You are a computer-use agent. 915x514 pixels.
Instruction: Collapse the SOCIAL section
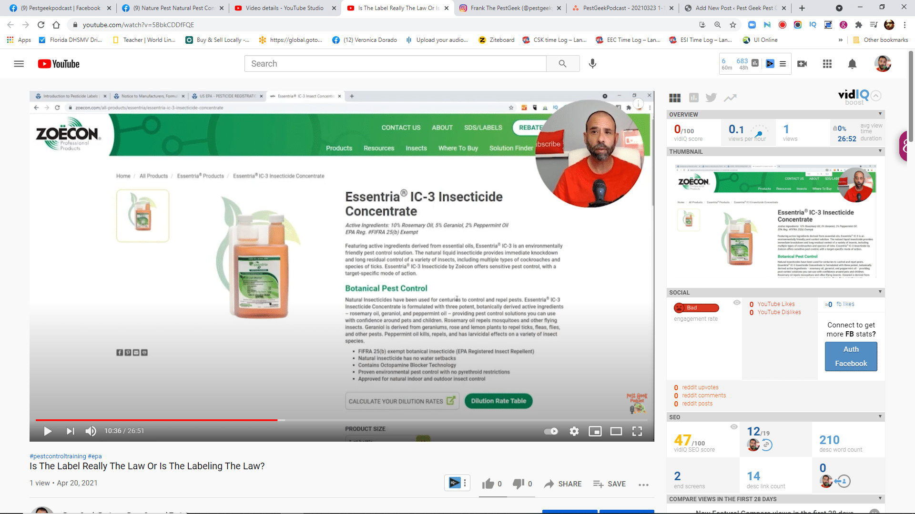coord(880,292)
